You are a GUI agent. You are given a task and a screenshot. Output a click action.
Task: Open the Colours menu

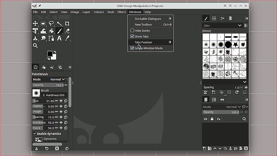pyautogui.click(x=99, y=12)
